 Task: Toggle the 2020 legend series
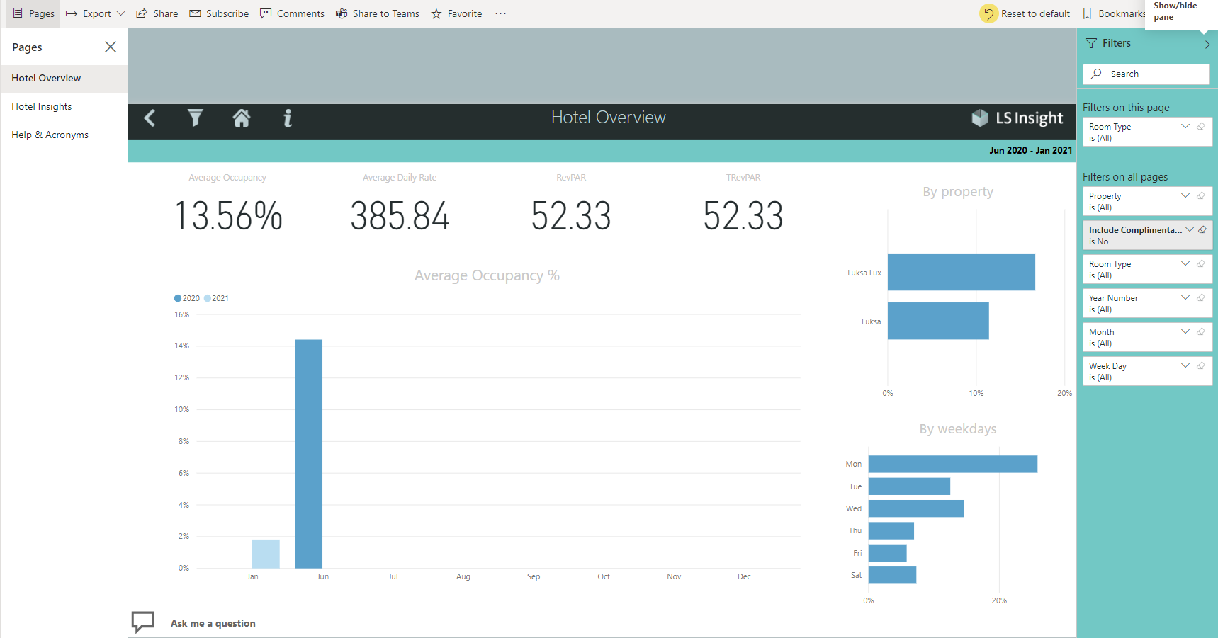click(x=187, y=298)
